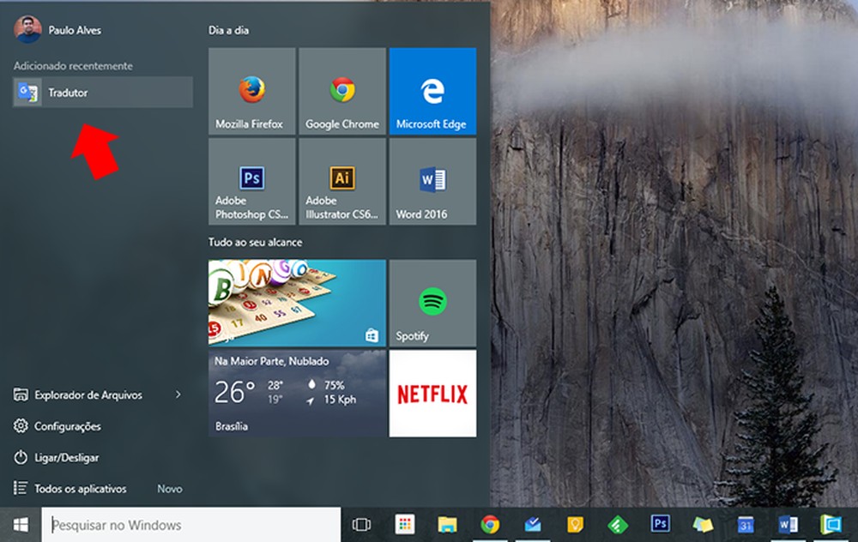The image size is (858, 542).
Task: Launch Spotify tile
Action: [432, 302]
